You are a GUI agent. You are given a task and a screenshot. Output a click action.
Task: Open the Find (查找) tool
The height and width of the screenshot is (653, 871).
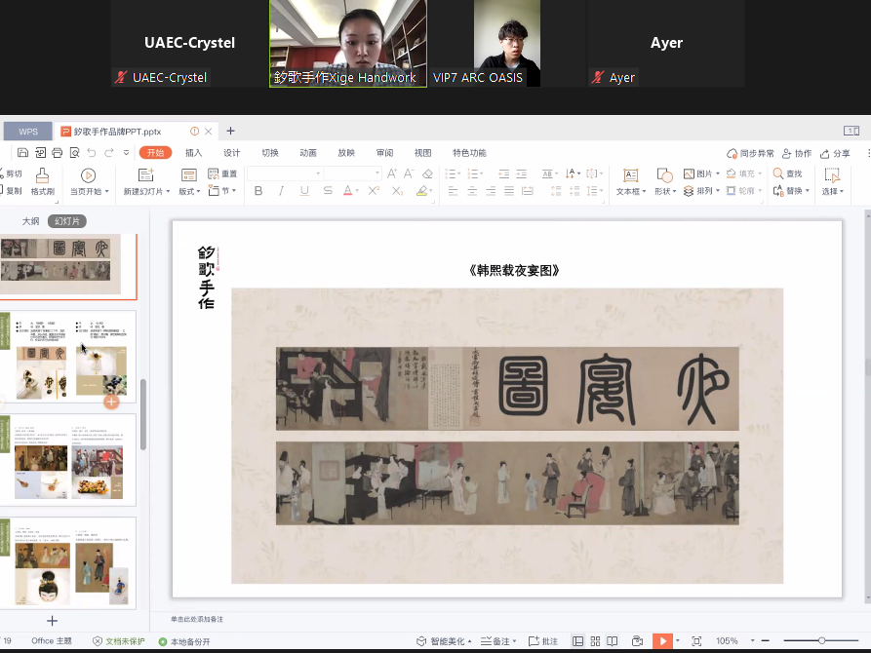point(788,173)
